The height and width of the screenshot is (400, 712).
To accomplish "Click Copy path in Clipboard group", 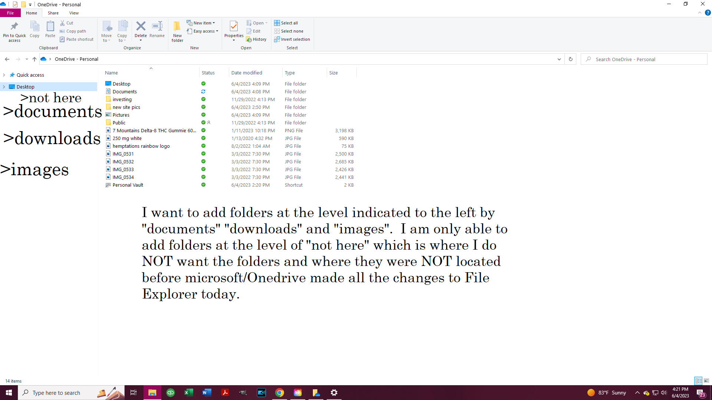I will (x=73, y=31).
